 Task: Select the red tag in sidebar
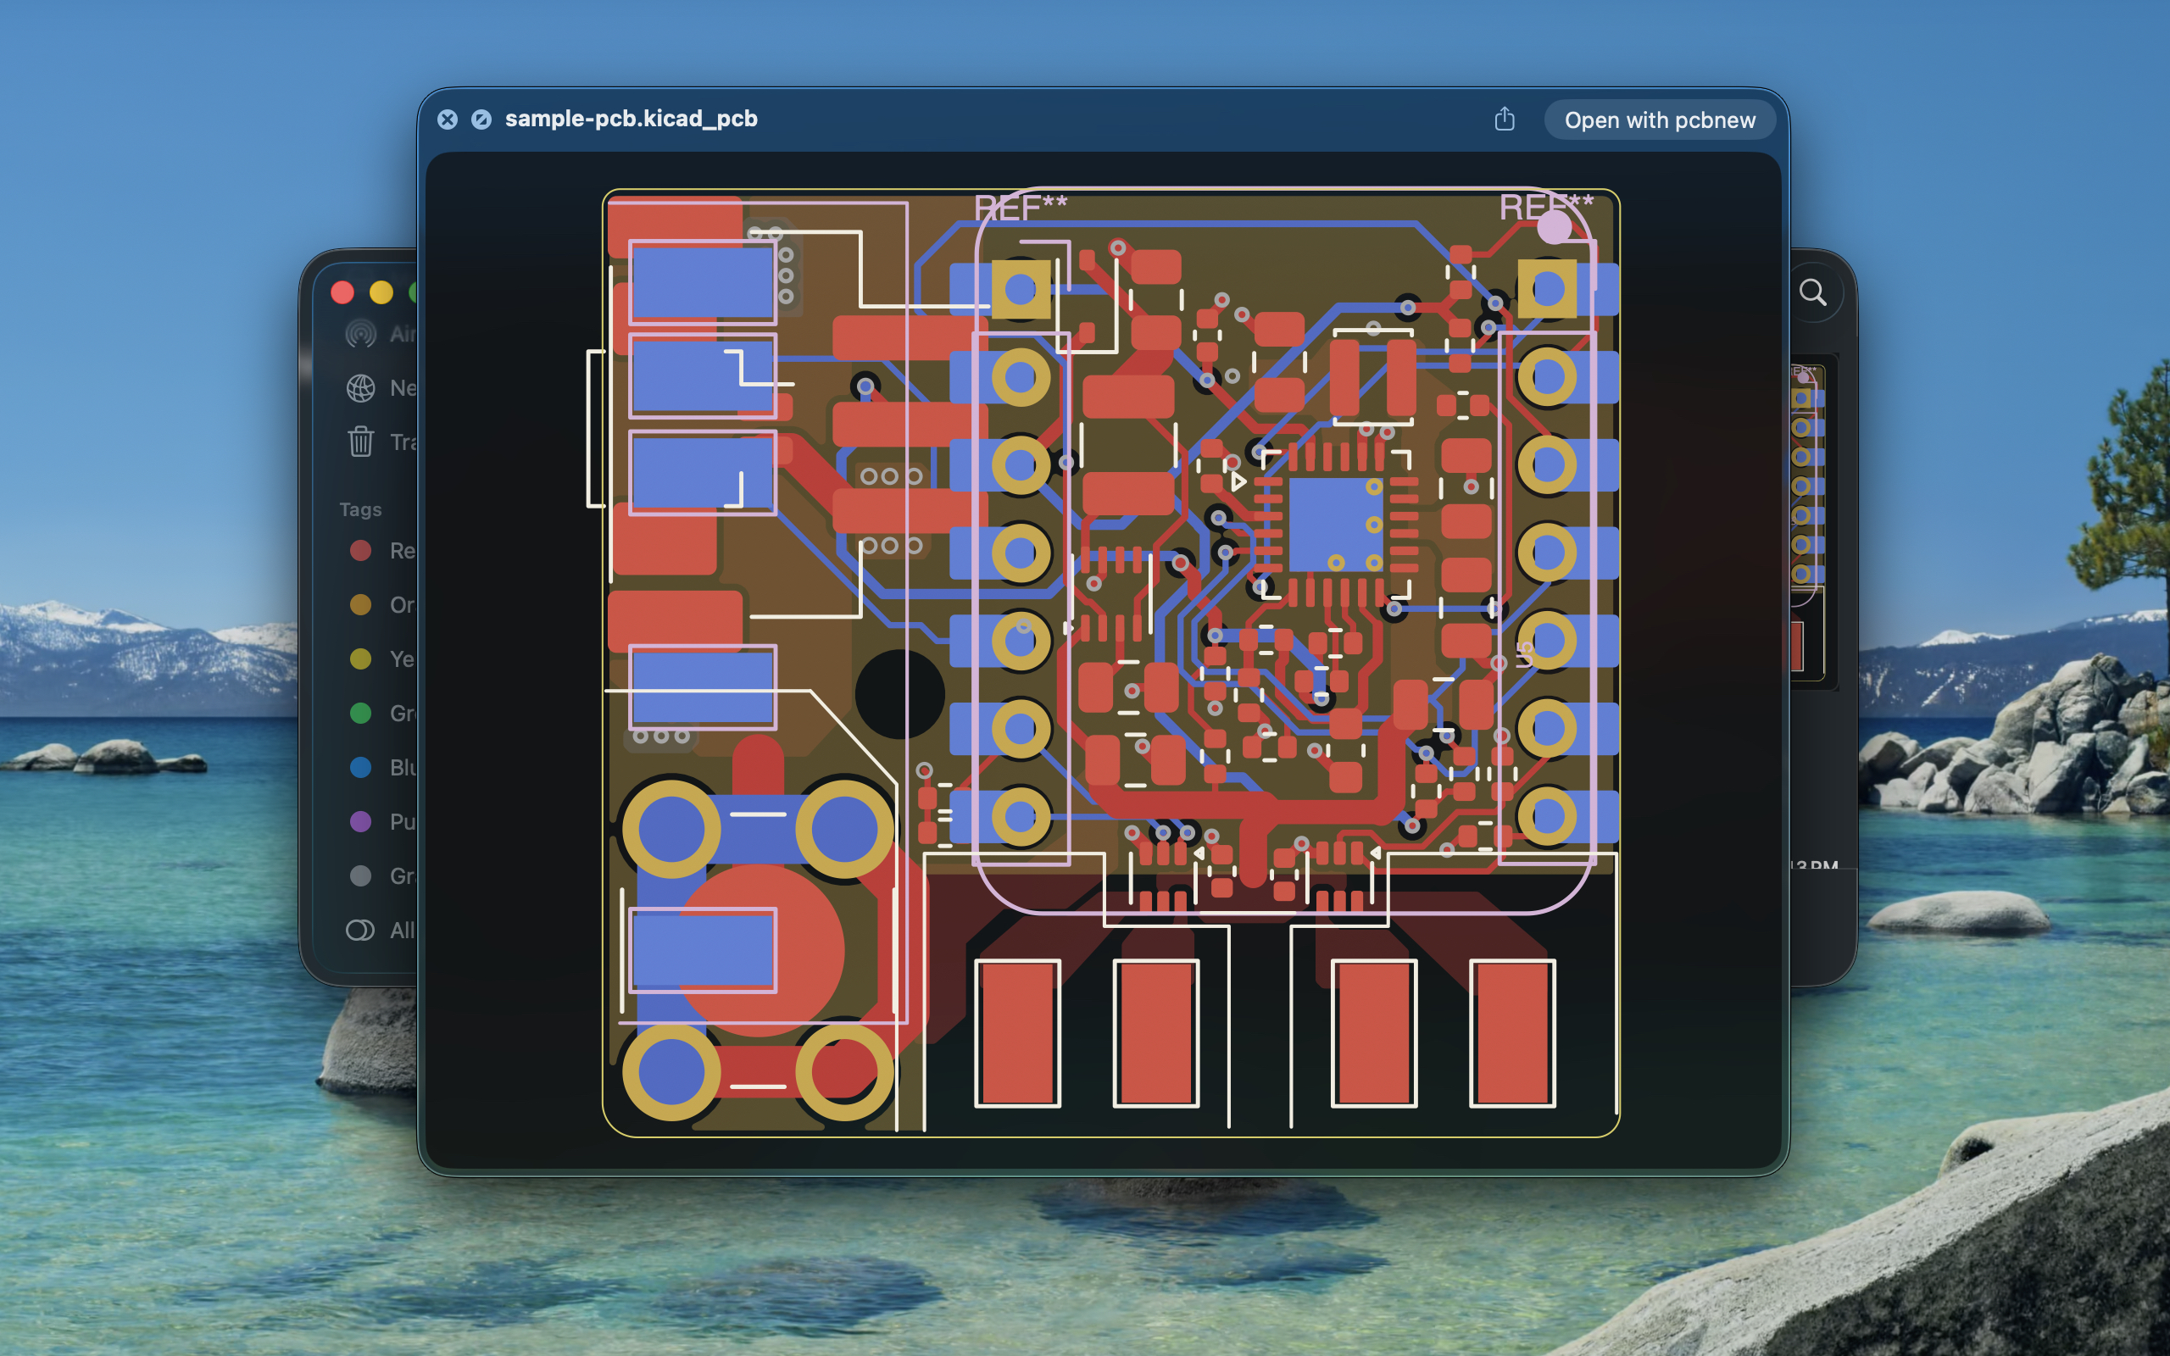360,551
